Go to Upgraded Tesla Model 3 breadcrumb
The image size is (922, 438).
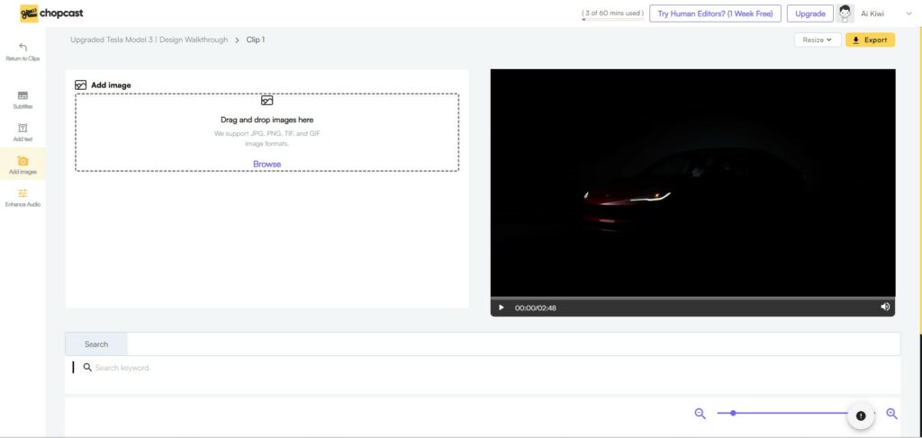tap(149, 40)
